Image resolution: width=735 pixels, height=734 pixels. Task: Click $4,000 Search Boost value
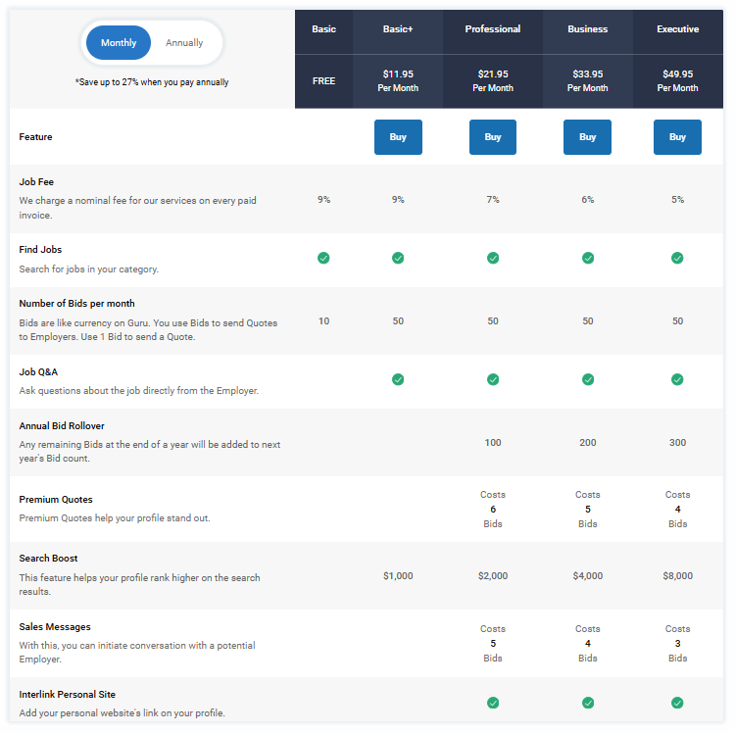click(x=588, y=575)
